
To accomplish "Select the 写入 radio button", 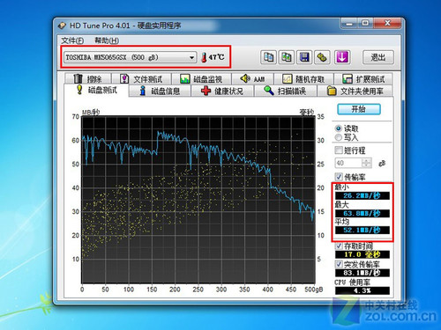I will point(339,137).
